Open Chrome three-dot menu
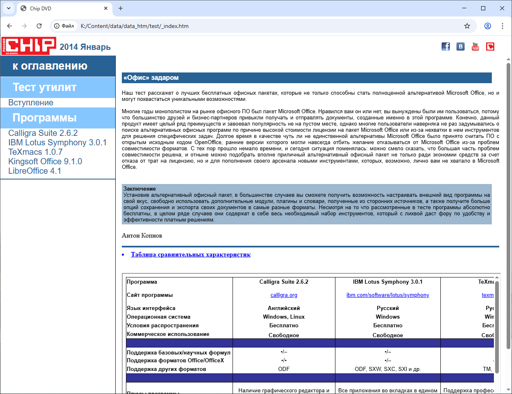This screenshot has height=394, width=512. (x=503, y=26)
